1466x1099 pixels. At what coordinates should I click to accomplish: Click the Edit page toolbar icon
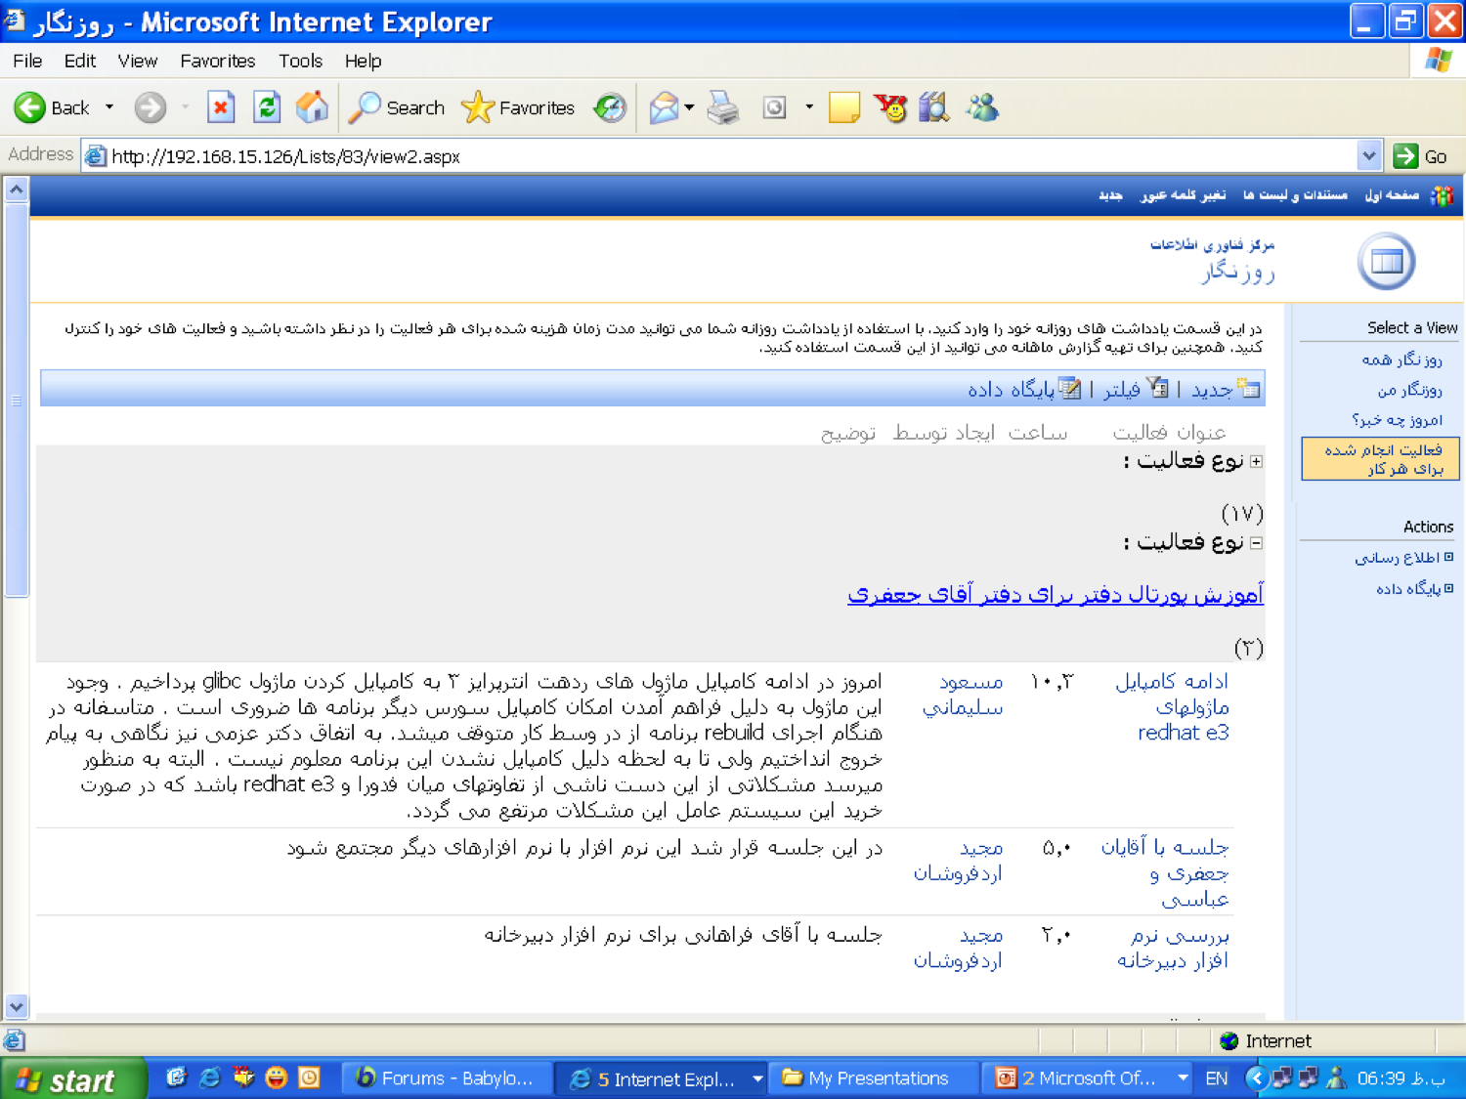[774, 107]
